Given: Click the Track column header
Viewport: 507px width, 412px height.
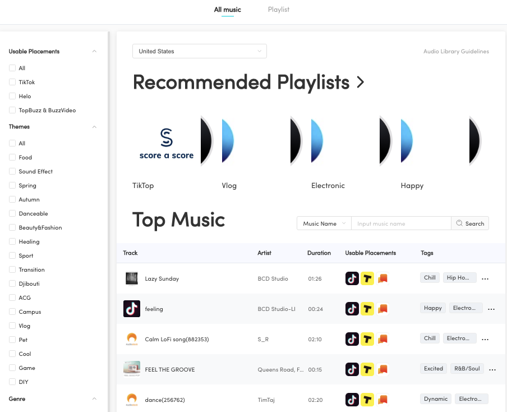Looking at the screenshot, I should click(130, 253).
